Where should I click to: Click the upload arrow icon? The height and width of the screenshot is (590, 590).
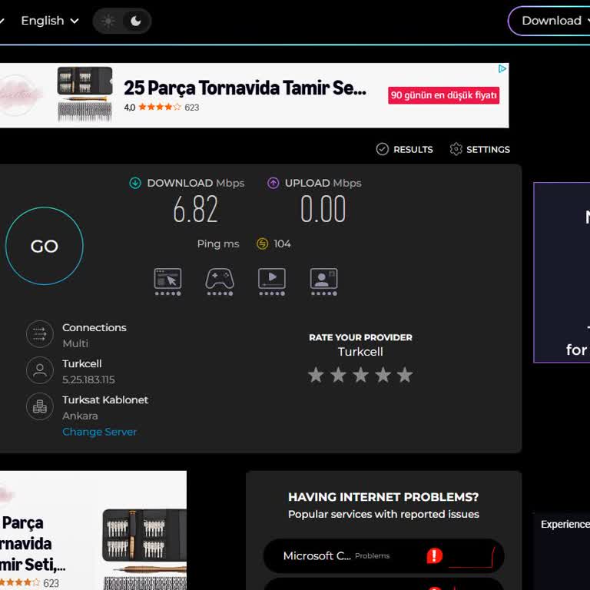click(273, 183)
